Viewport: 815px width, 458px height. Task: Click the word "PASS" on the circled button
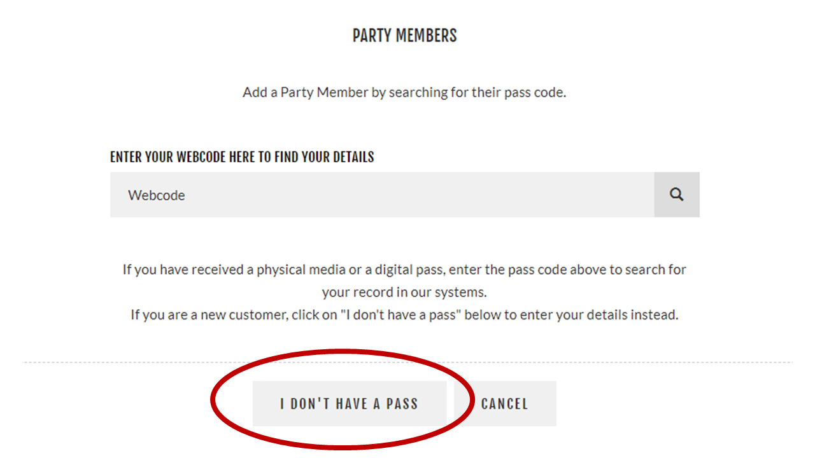coord(402,403)
